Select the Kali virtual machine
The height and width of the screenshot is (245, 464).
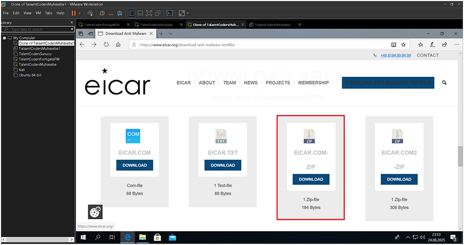click(22, 70)
